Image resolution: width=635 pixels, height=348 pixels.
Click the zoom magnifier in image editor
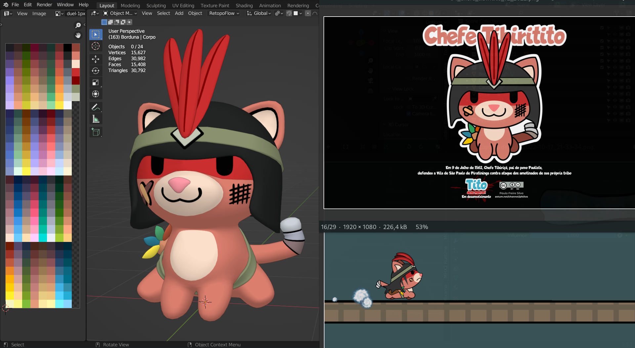pos(78,25)
